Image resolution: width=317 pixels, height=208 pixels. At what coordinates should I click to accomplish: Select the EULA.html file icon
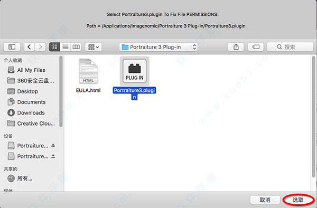pos(88,71)
